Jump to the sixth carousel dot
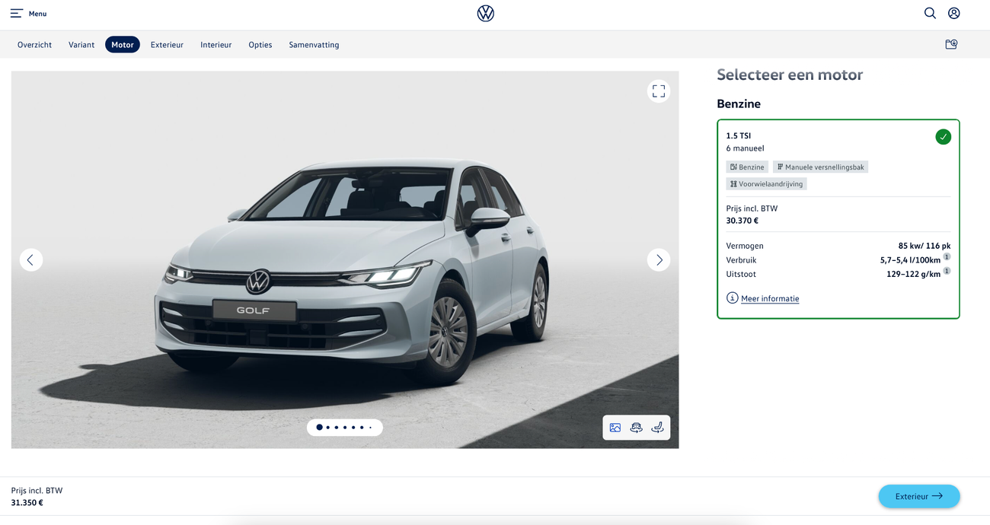The width and height of the screenshot is (990, 525). coord(362,428)
